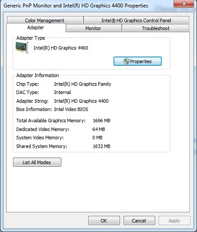Image resolution: width=197 pixels, height=232 pixels.
Task: Switch to the Color Management tab
Action: [45, 20]
